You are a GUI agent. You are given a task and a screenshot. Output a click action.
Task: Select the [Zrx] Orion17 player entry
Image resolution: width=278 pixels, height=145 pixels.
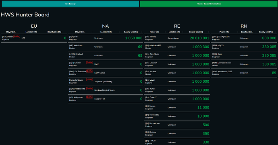[151, 99]
